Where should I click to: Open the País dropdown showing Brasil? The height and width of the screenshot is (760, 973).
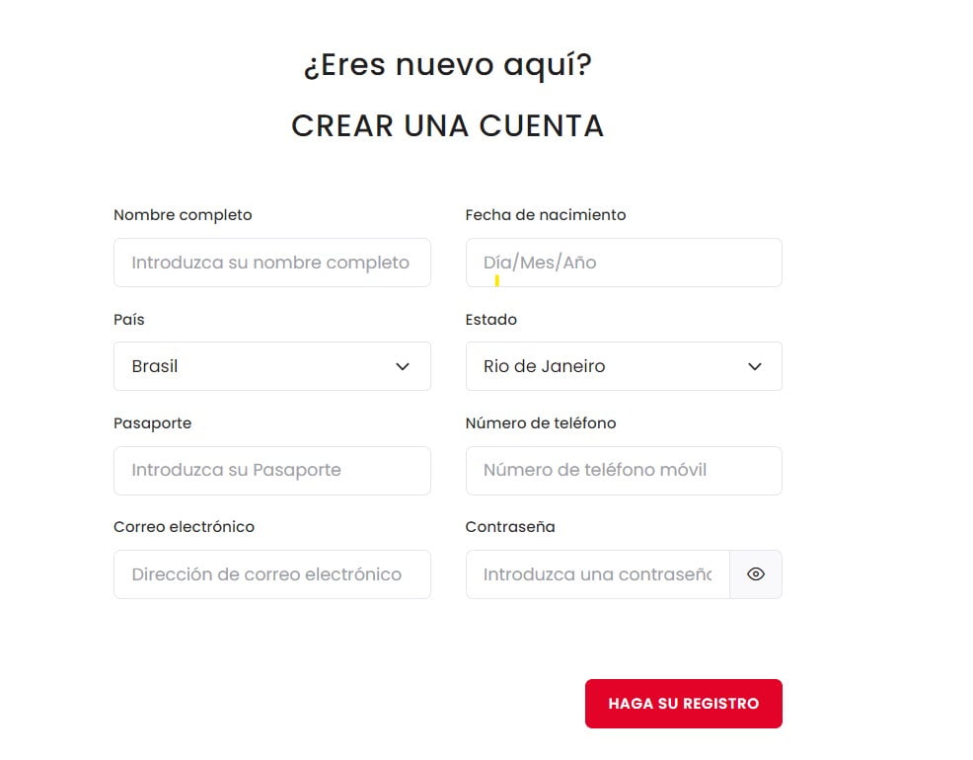click(272, 366)
